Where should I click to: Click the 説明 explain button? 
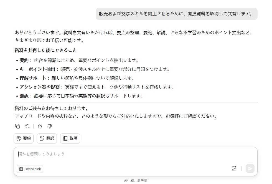coord(70,138)
